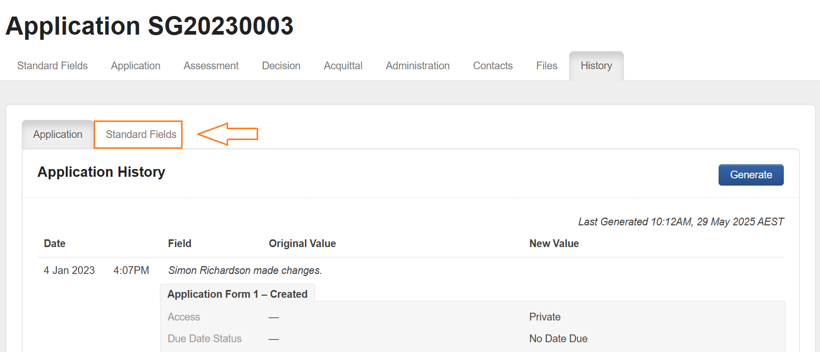View the Contacts tab

pos(493,66)
